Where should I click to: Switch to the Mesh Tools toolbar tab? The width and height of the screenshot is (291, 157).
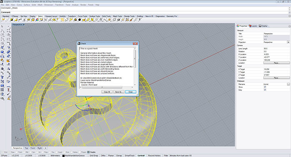click(x=117, y=16)
